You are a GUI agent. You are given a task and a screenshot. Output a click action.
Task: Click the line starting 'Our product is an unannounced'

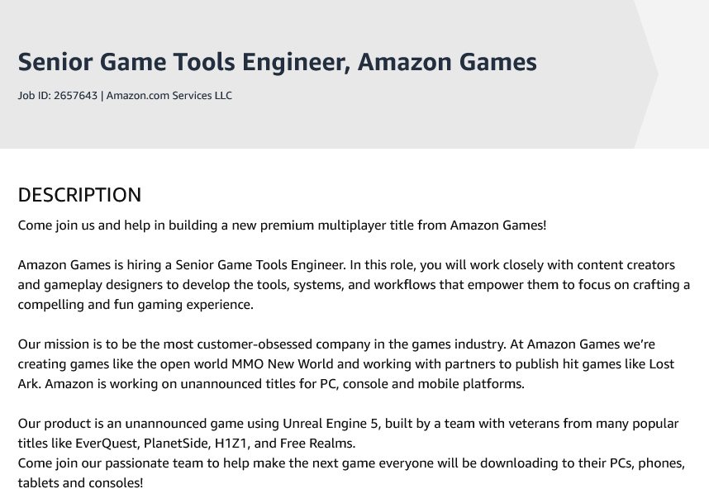point(348,424)
